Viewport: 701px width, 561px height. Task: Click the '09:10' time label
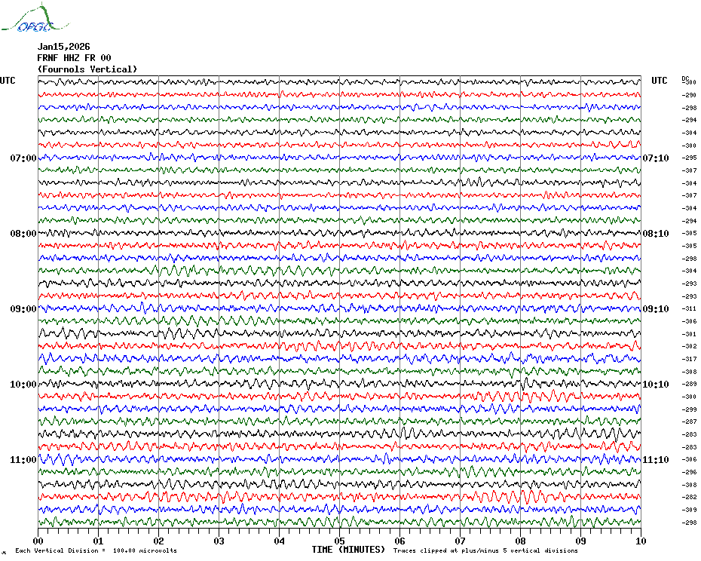[656, 308]
